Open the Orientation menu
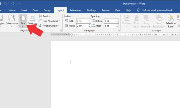The width and height of the screenshot is (180, 108). tap(12, 21)
